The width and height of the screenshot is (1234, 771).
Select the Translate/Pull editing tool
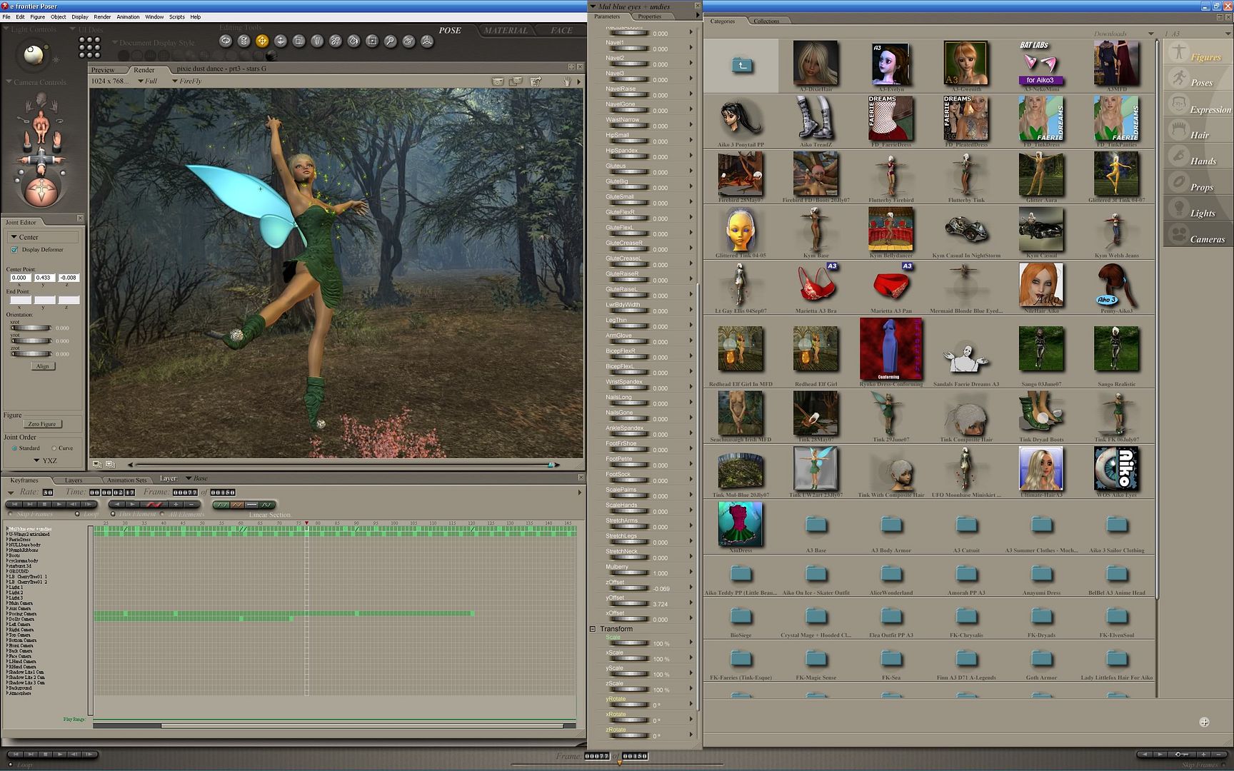(x=262, y=41)
